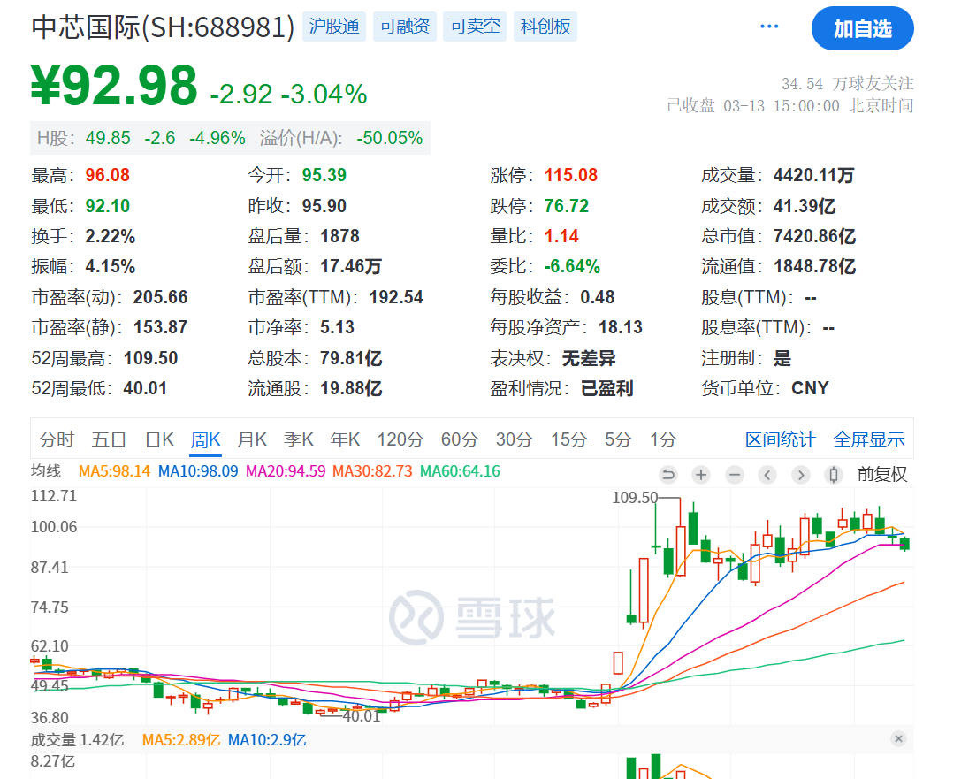The width and height of the screenshot is (961, 779).
Task: Click the 科创板 tag
Action: [545, 27]
